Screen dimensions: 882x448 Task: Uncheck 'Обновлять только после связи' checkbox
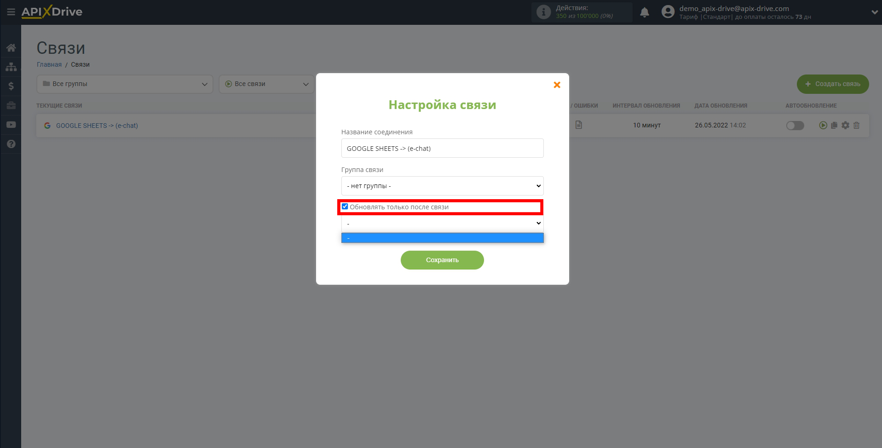pyautogui.click(x=345, y=207)
